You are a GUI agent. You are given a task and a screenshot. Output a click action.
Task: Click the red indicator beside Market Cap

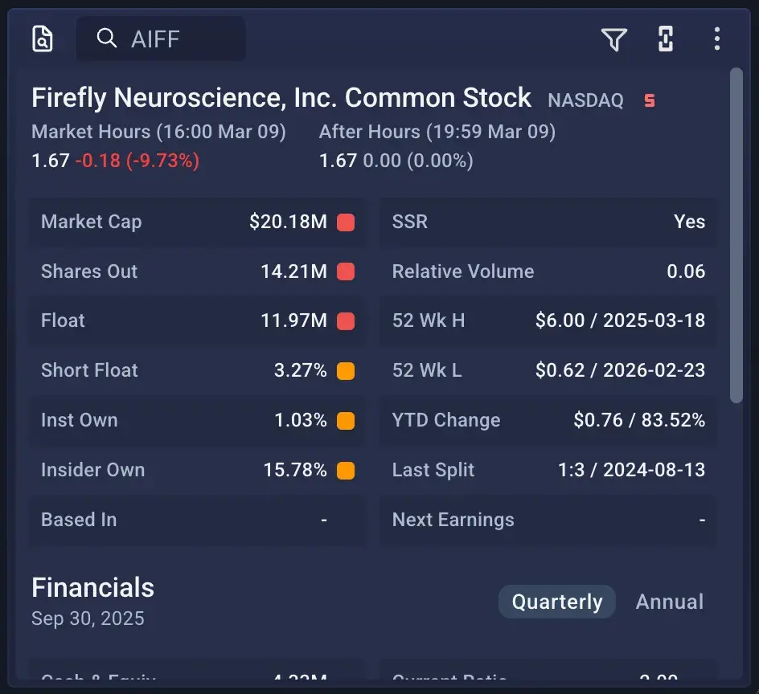[x=346, y=222]
